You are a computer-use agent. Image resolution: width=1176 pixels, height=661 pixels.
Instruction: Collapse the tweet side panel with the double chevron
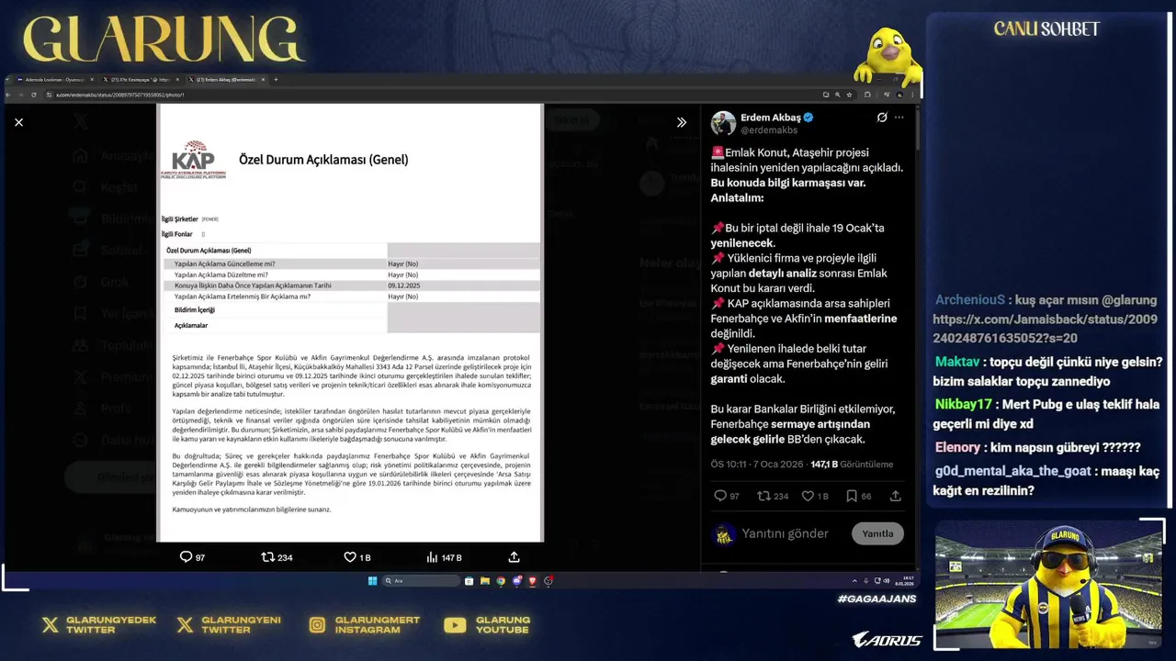682,122
